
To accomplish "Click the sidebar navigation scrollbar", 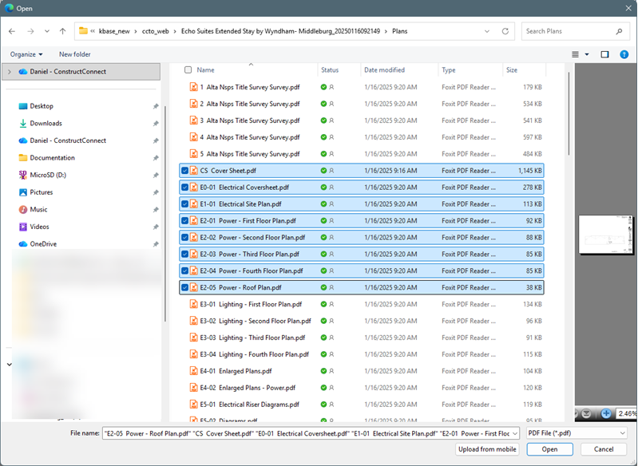I will 165,214.
